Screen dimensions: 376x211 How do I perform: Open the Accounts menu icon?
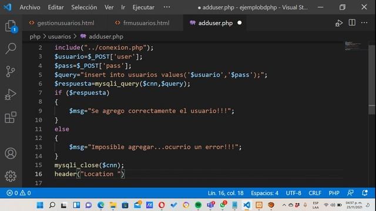click(11, 154)
